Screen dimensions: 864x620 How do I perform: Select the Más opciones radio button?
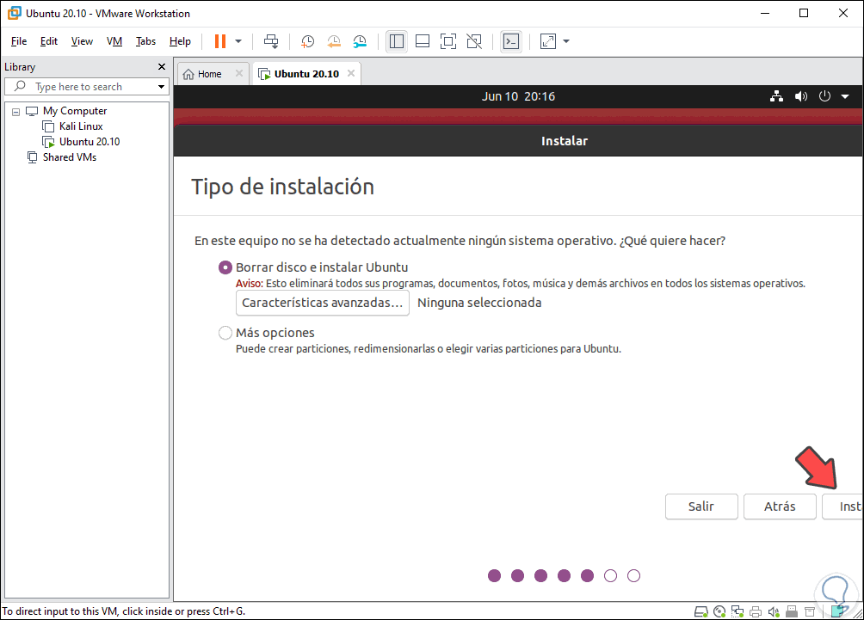(x=225, y=333)
